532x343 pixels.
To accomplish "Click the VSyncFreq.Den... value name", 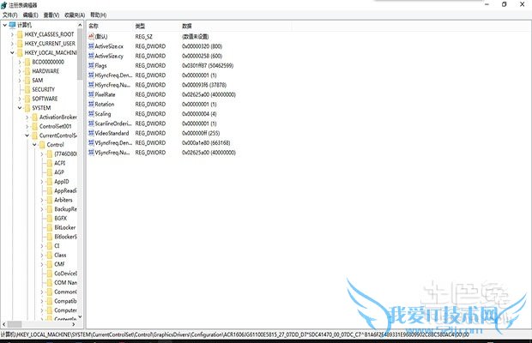I will (x=113, y=142).
